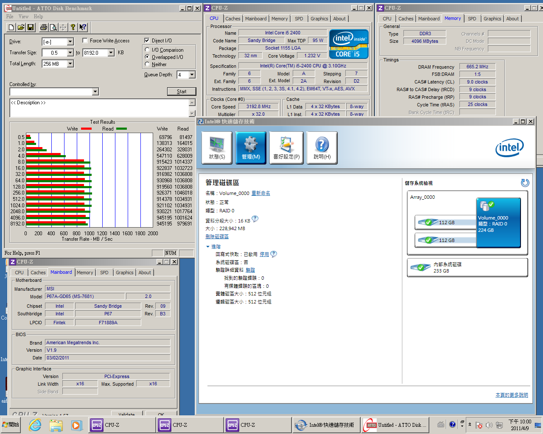
Task: Select the 內部系統磁碟 233 GB disk
Action: (467, 267)
